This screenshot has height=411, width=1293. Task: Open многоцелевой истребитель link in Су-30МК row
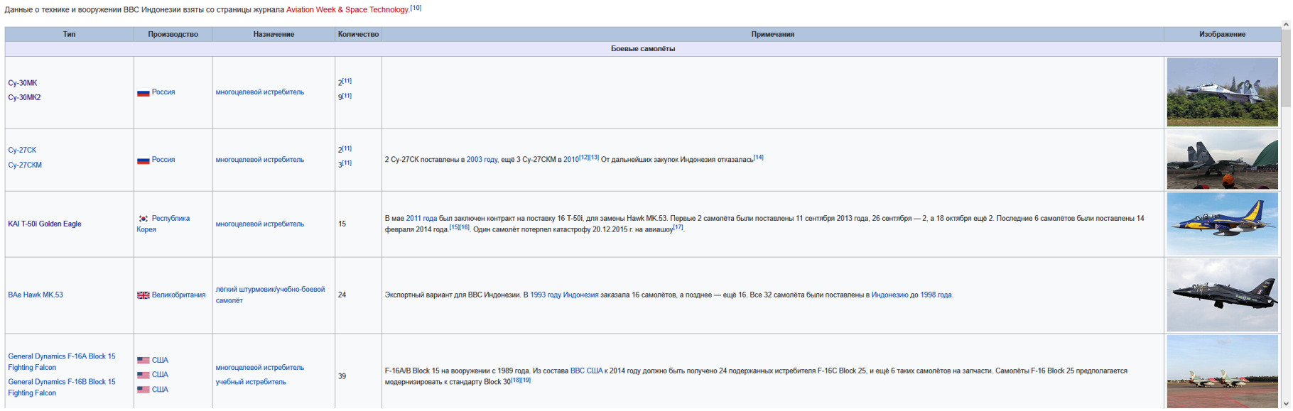coord(260,92)
